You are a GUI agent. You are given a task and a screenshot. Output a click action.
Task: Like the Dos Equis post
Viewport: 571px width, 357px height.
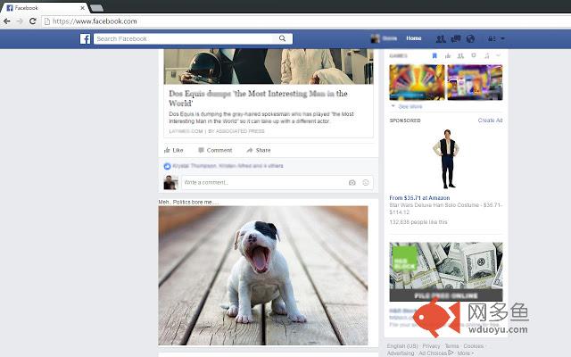tap(174, 150)
